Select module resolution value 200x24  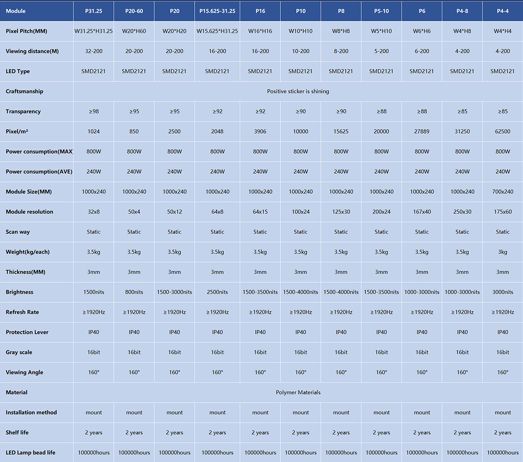tap(381, 212)
